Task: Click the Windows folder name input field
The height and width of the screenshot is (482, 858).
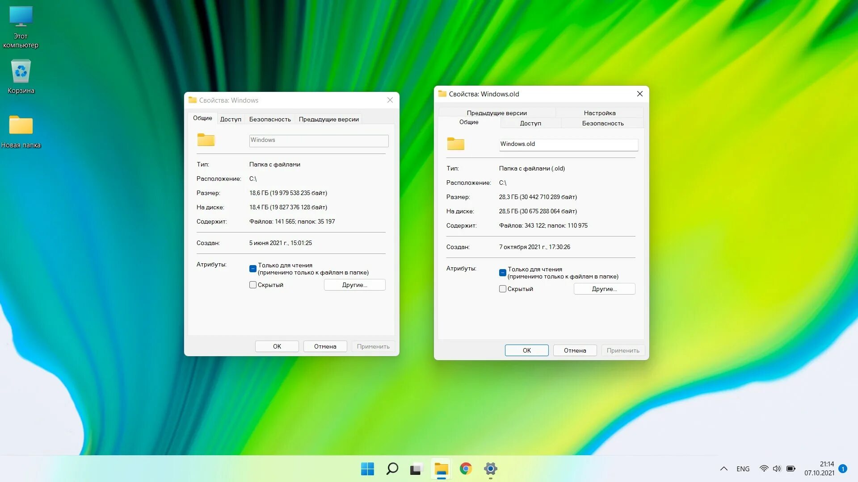Action: [318, 140]
